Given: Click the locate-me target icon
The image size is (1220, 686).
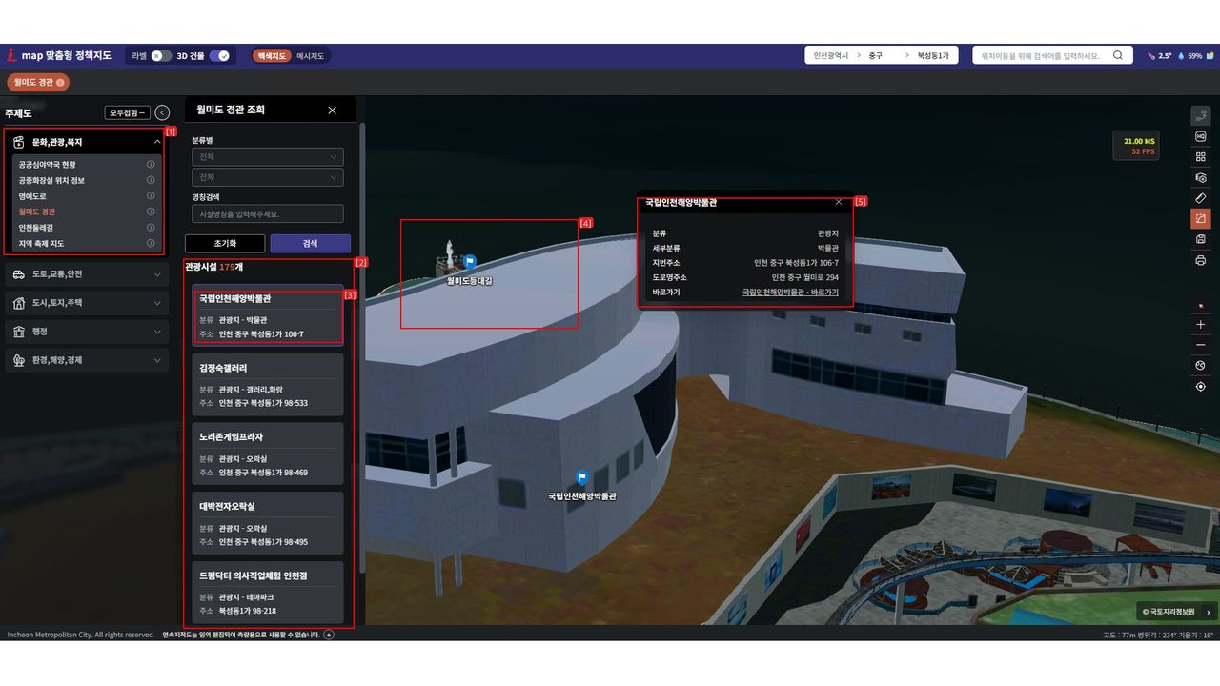Looking at the screenshot, I should coord(1200,387).
